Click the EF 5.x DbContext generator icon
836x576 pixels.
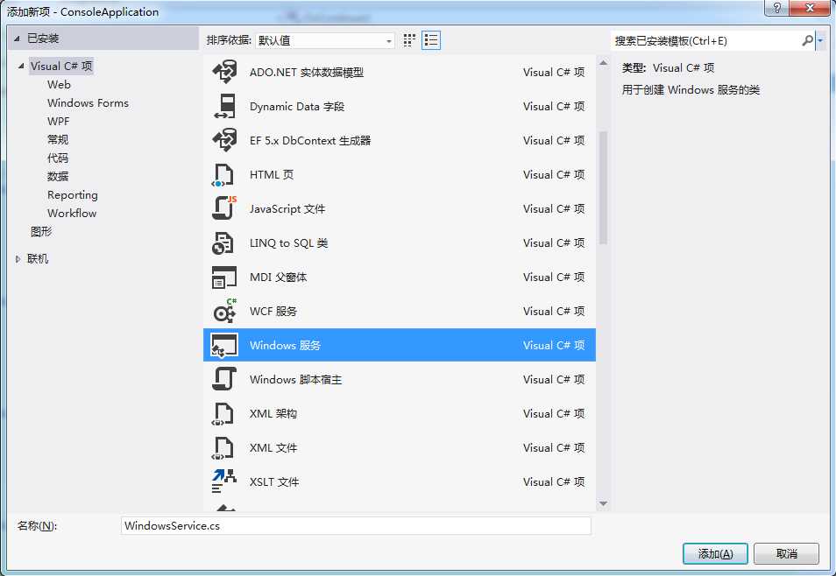pyautogui.click(x=224, y=140)
